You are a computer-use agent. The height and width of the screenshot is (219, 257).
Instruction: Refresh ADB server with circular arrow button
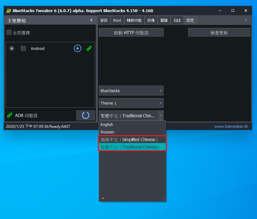(86, 115)
